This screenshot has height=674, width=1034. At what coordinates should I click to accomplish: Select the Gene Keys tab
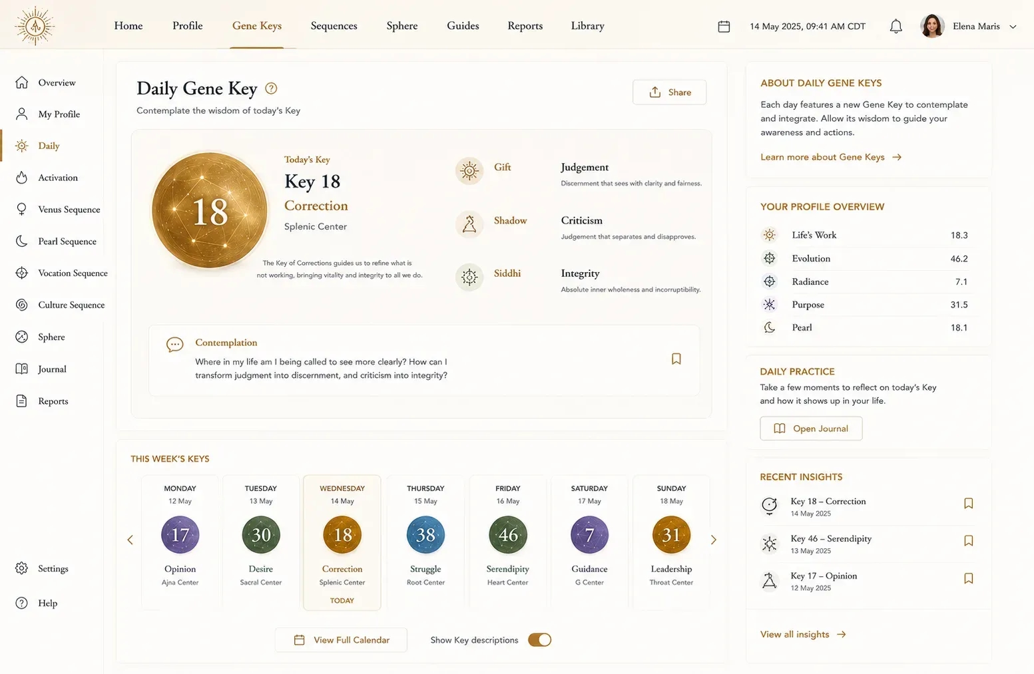257,25
